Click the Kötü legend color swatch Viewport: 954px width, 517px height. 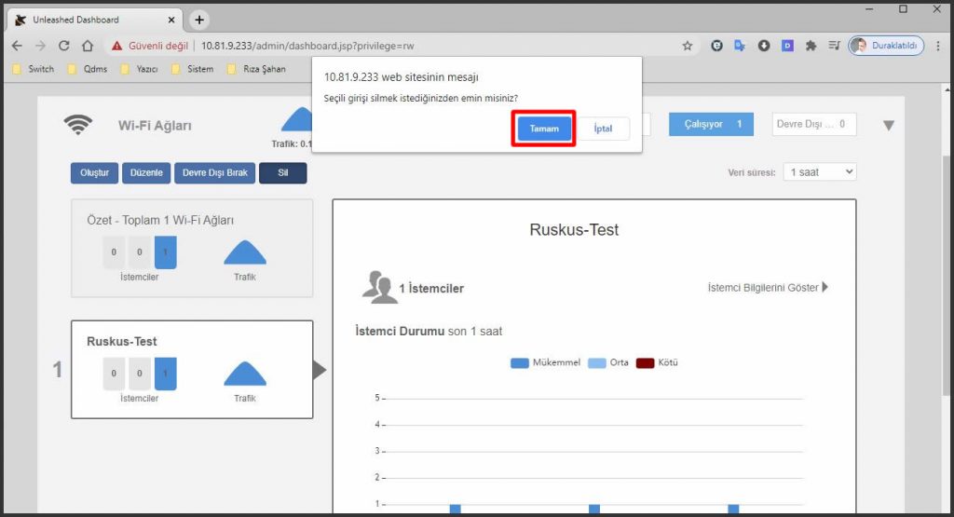(x=645, y=363)
